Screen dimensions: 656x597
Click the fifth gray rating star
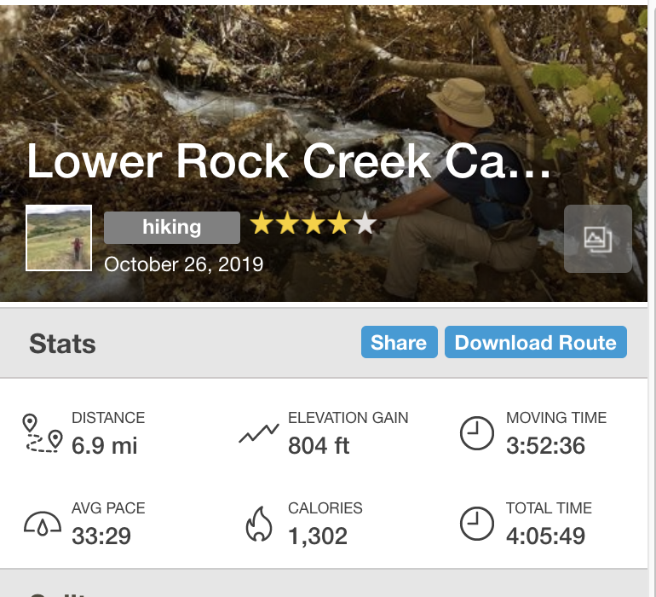point(365,224)
